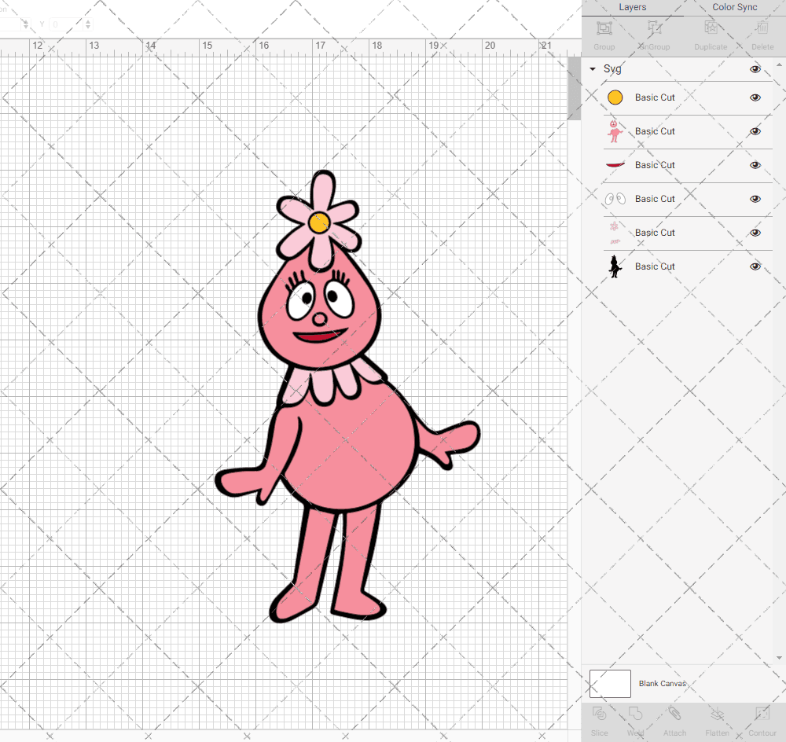Hide the entire Svg group
786x742 pixels.
(755, 69)
